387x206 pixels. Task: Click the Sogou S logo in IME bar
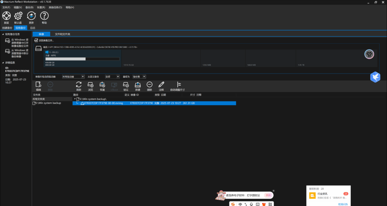pyautogui.click(x=233, y=204)
